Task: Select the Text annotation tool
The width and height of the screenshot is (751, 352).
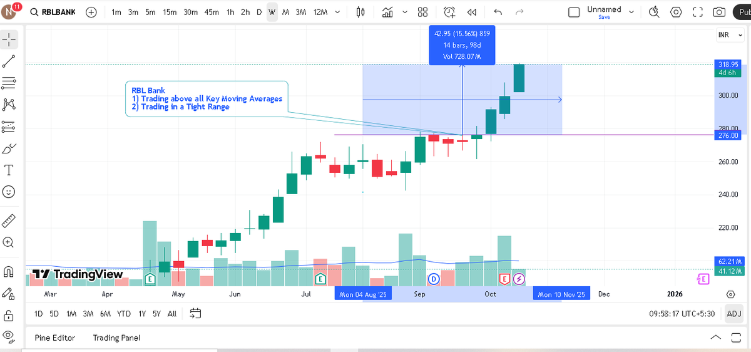Action: 9,170
